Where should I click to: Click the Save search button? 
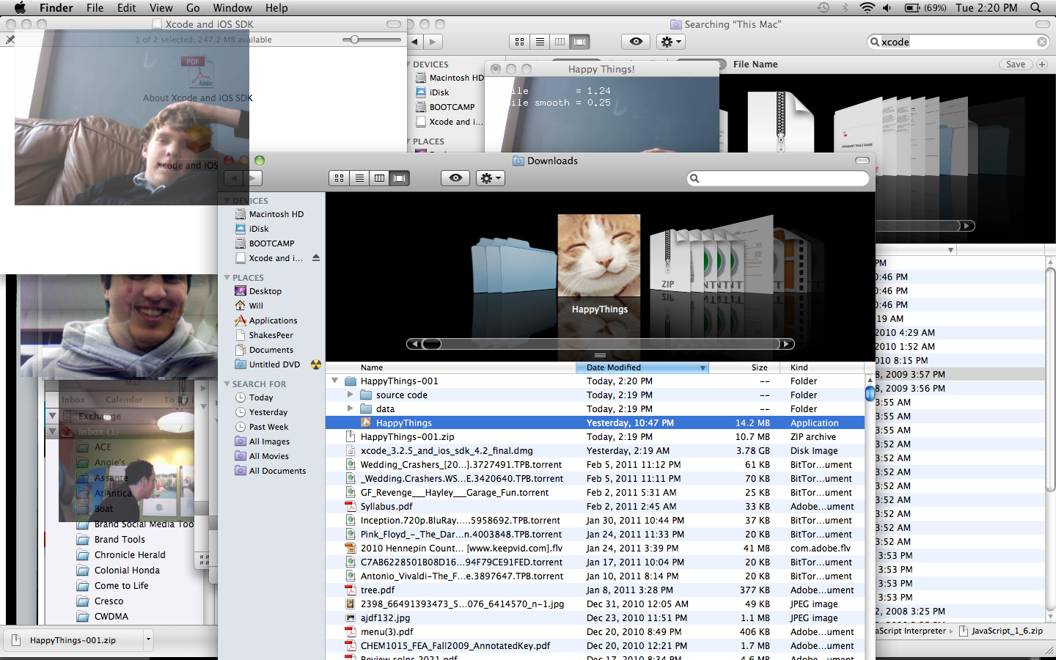tap(1015, 65)
